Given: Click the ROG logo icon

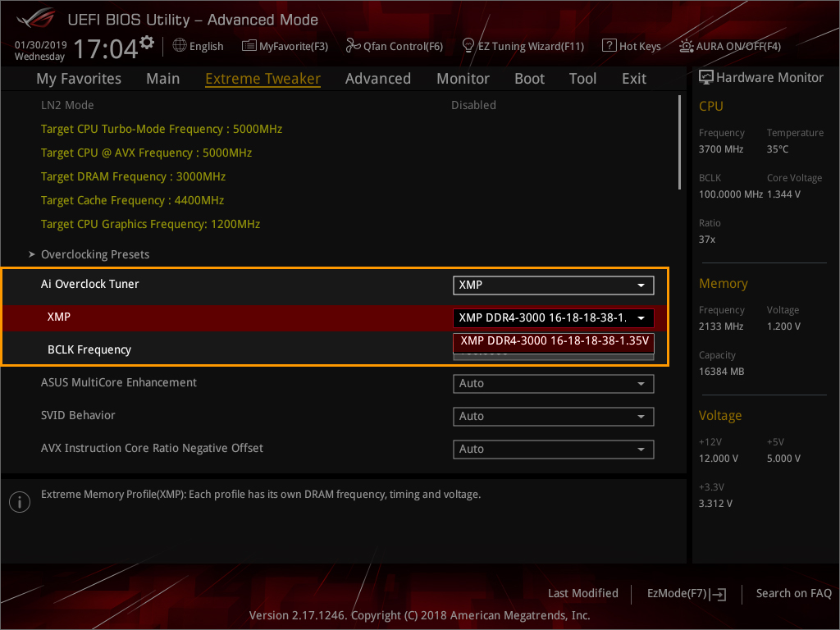Looking at the screenshot, I should click(x=35, y=20).
